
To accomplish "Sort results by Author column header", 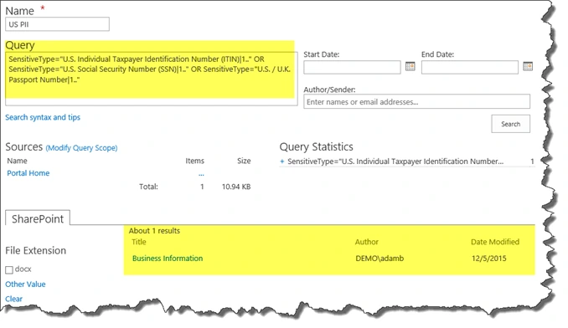I will click(367, 242).
